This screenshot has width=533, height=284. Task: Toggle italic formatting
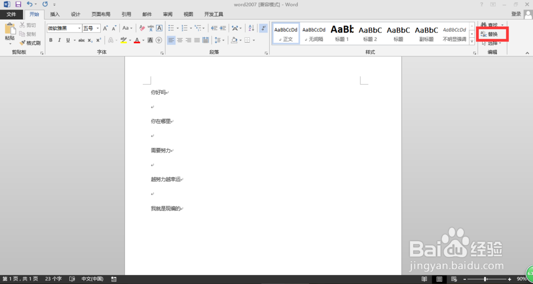[x=59, y=40]
